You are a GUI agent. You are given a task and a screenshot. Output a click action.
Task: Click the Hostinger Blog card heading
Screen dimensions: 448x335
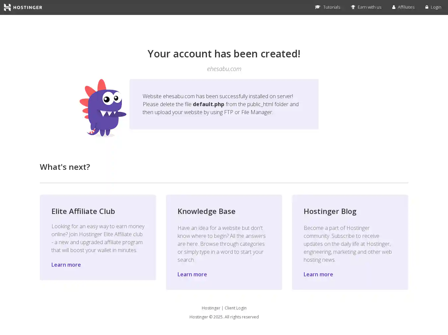[x=330, y=211]
